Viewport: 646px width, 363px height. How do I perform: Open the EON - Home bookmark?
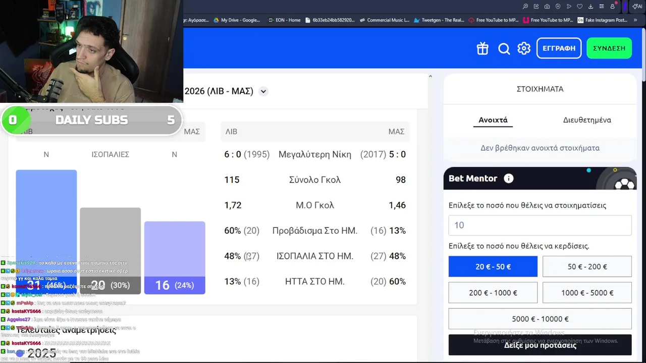pos(284,20)
